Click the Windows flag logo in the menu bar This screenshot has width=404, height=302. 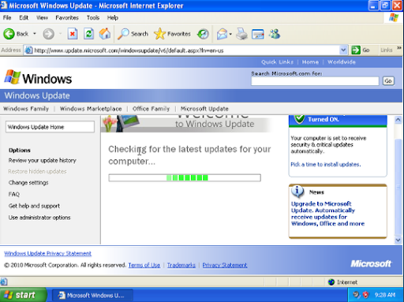(x=394, y=17)
